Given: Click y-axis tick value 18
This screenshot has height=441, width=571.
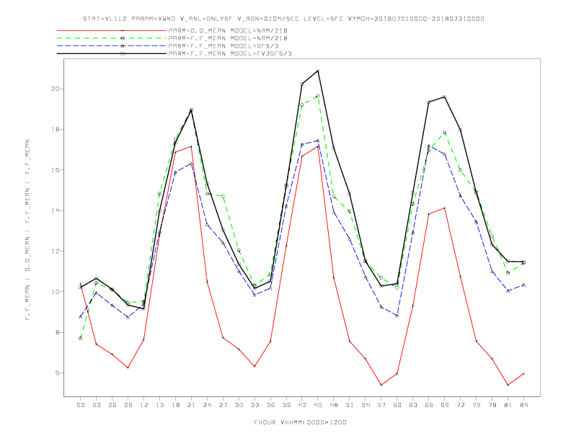Looking at the screenshot, I should (55, 129).
